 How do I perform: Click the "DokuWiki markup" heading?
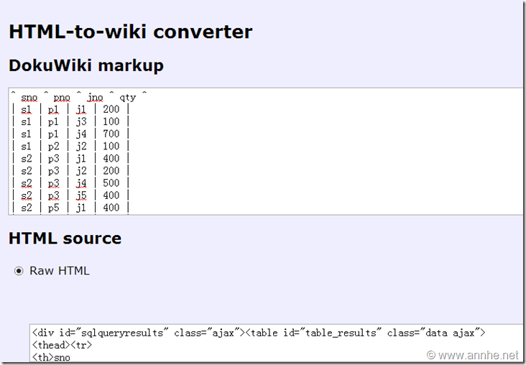coord(86,65)
